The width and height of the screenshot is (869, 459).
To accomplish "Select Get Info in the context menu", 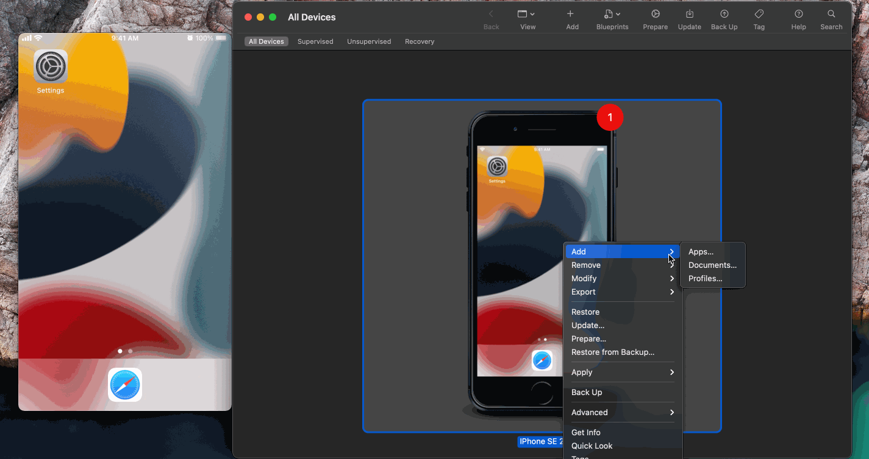I will [x=623, y=432].
